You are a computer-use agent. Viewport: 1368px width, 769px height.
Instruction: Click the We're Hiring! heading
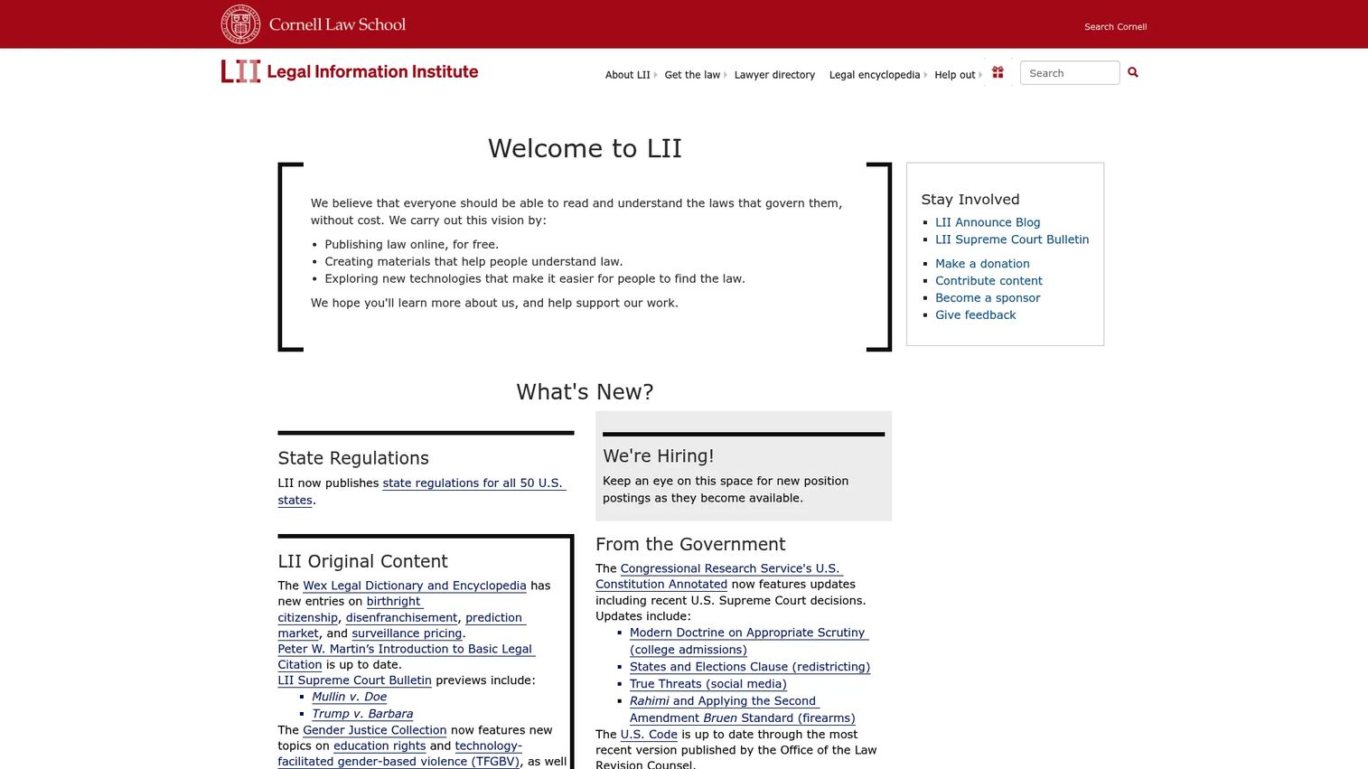658,456
